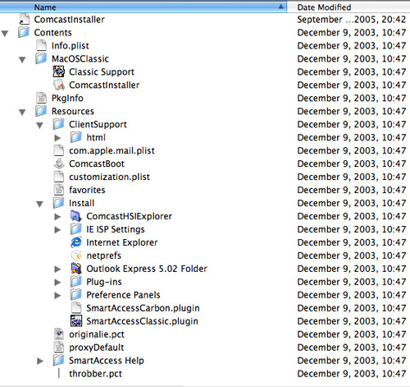The height and width of the screenshot is (387, 410).
Task: Select the customization.plist file
Action: (109, 177)
